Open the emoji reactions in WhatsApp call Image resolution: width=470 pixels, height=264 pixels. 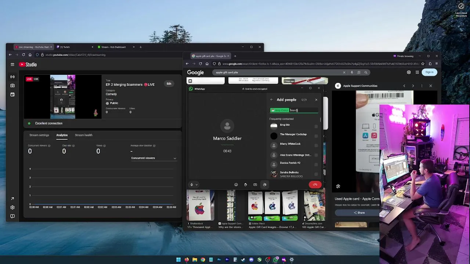236,185
